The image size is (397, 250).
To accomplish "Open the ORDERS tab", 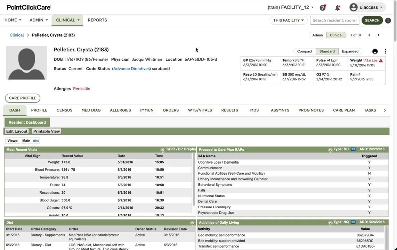I will [x=171, y=110].
